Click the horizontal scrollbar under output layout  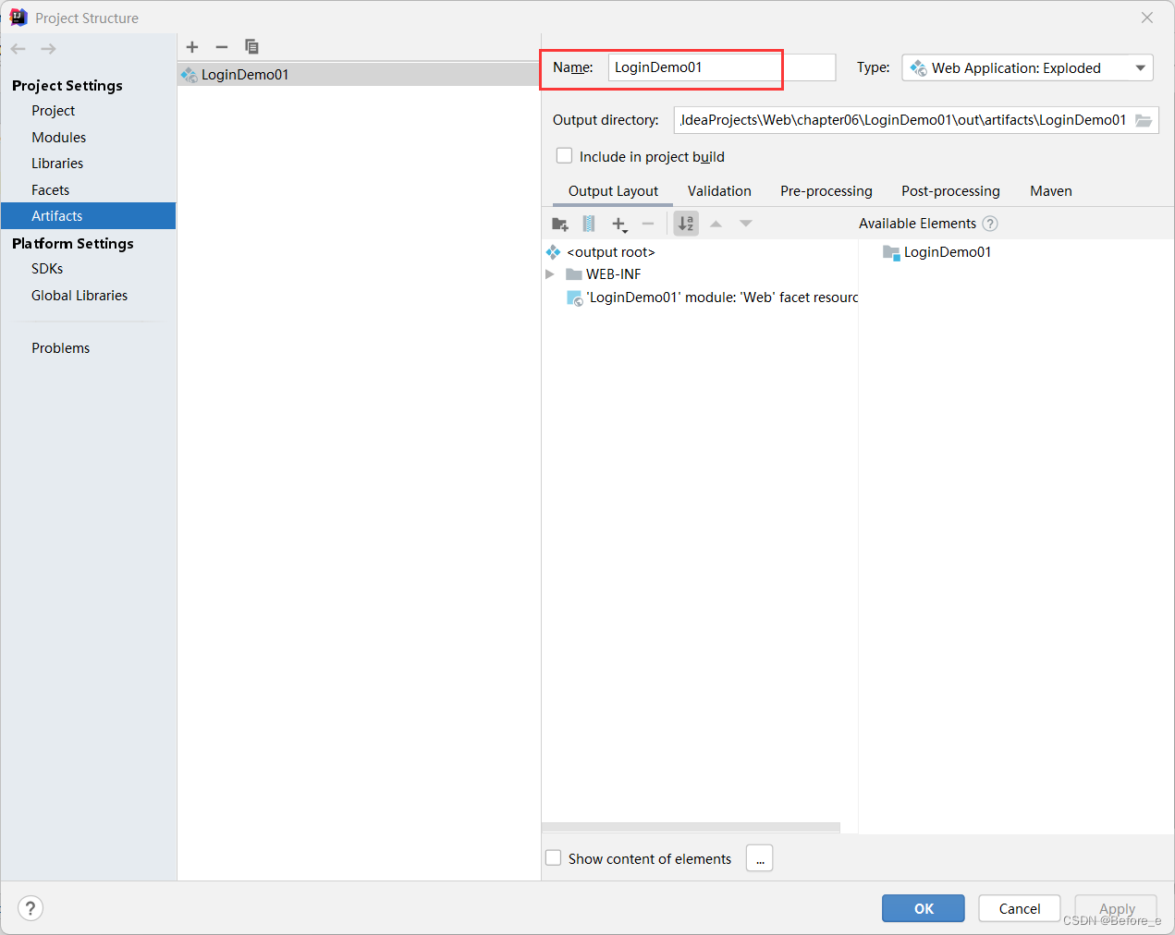click(x=691, y=828)
